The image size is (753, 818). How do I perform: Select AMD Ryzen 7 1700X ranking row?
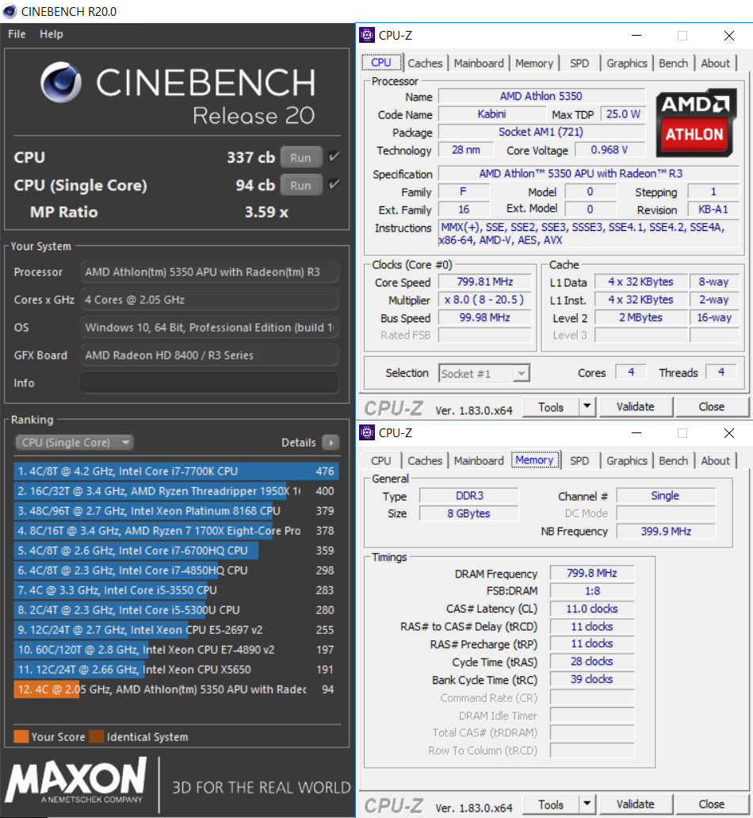(176, 531)
